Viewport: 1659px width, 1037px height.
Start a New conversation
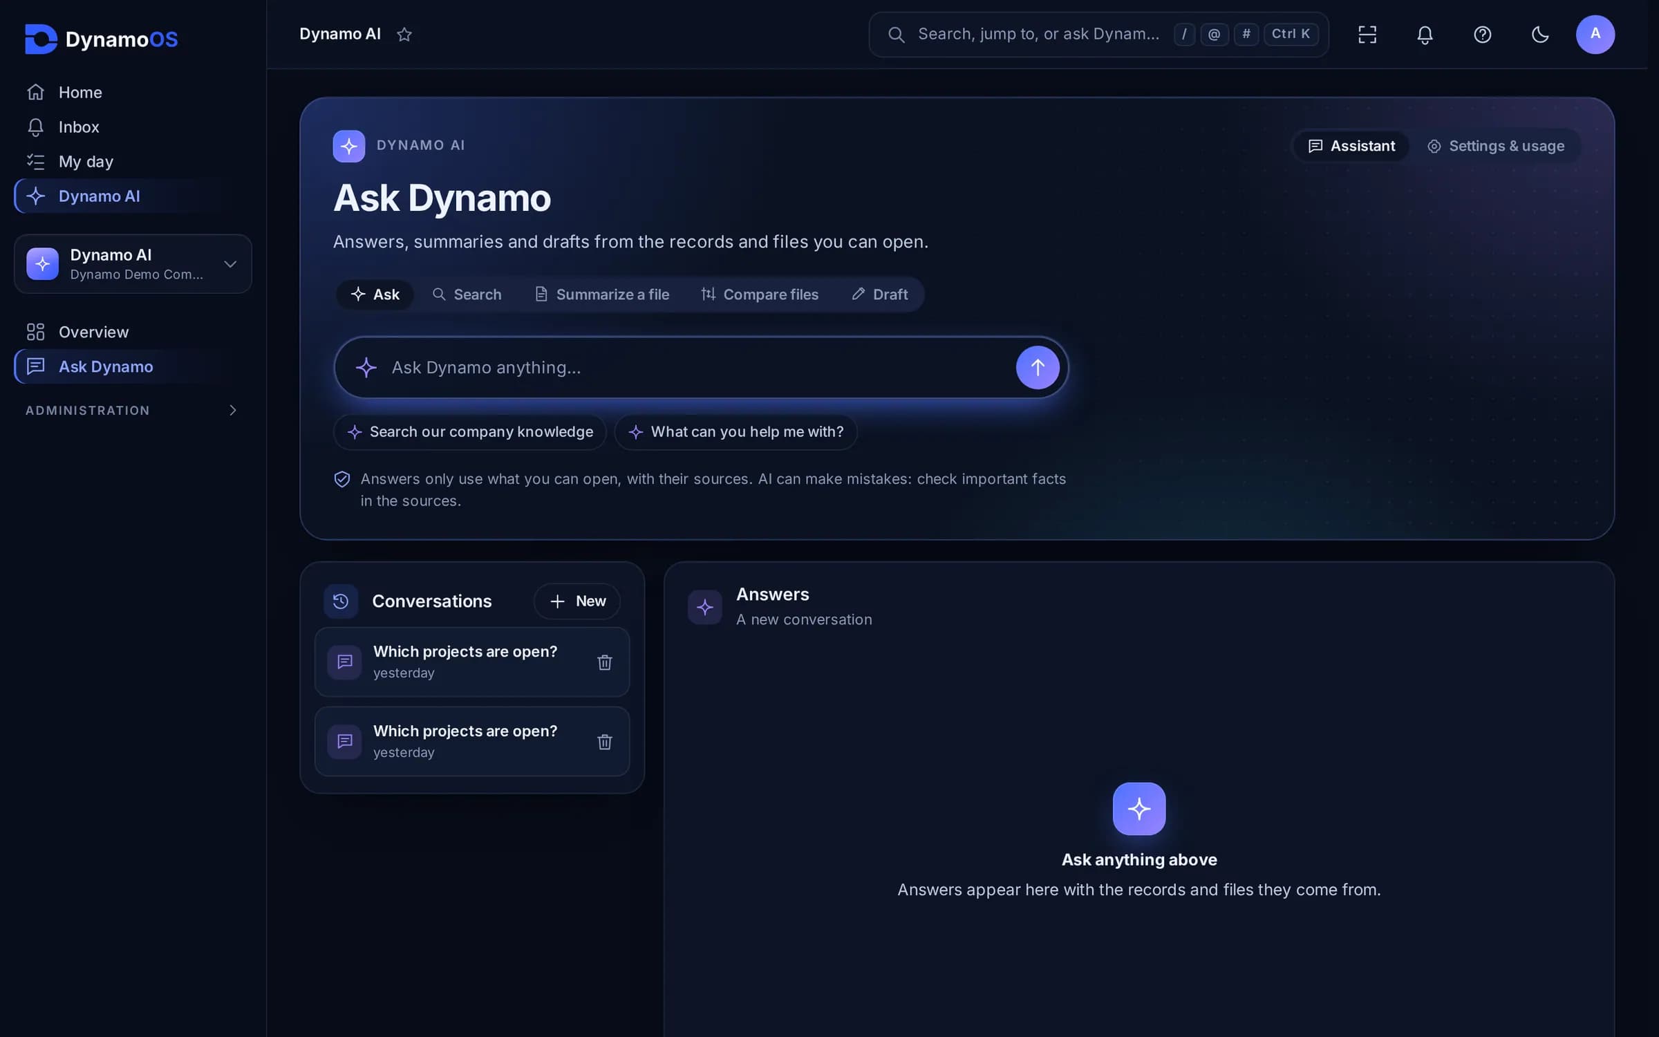click(577, 601)
